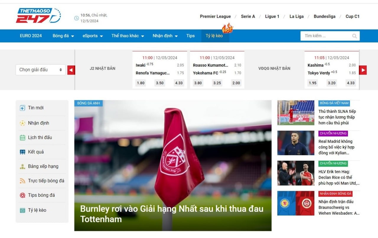Screen dimensions: 378x238
Task: Click the 3.20 odds for Kashima match
Action: [332, 83]
